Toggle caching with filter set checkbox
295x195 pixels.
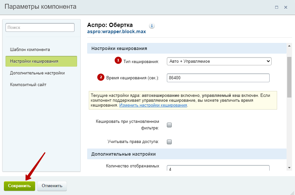pyautogui.click(x=169, y=125)
